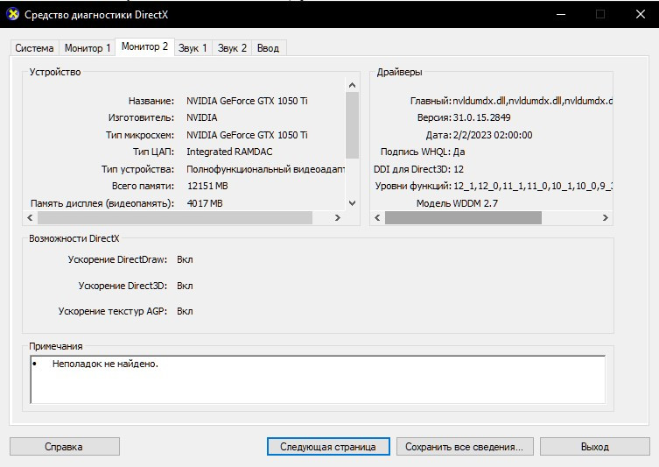The image size is (659, 467).
Task: Switch to the Система tab
Action: (x=34, y=48)
